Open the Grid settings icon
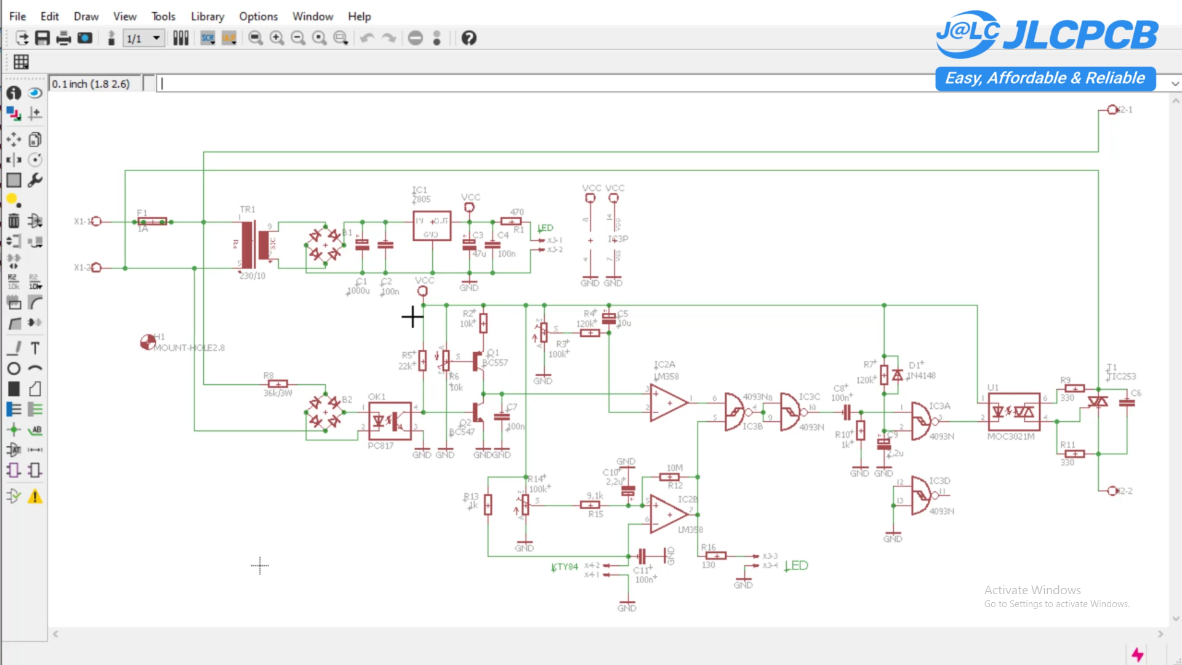 coord(21,62)
